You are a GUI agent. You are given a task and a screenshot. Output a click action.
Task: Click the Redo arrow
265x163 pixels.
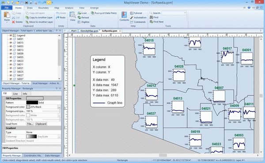pyautogui.click(x=57, y=18)
